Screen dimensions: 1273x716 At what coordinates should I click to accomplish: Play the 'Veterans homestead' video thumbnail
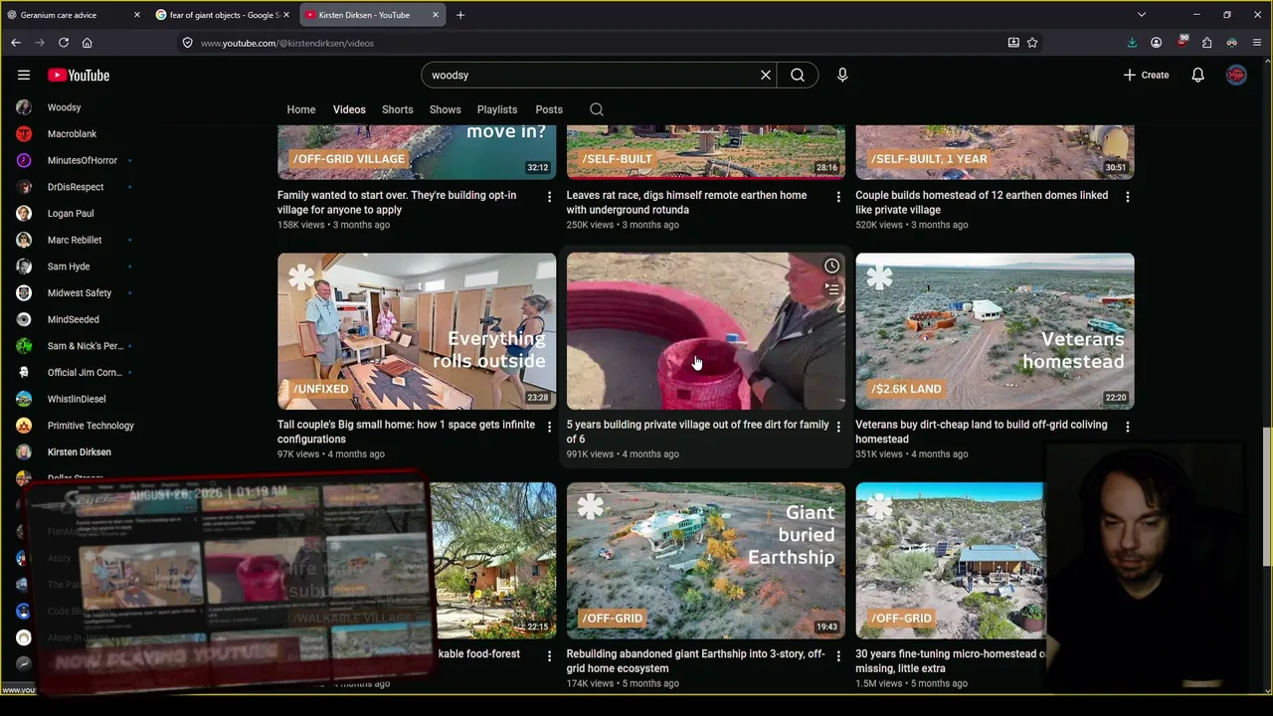click(995, 331)
